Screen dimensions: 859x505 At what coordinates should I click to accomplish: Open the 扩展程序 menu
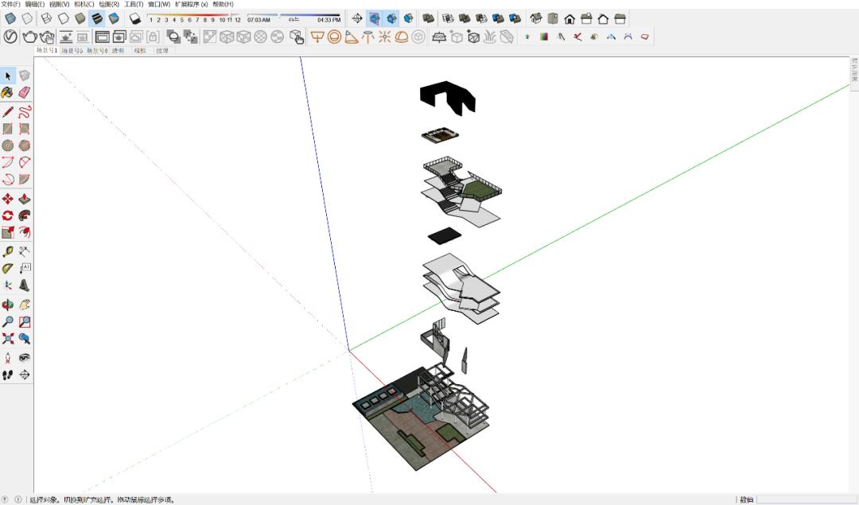point(191,4)
